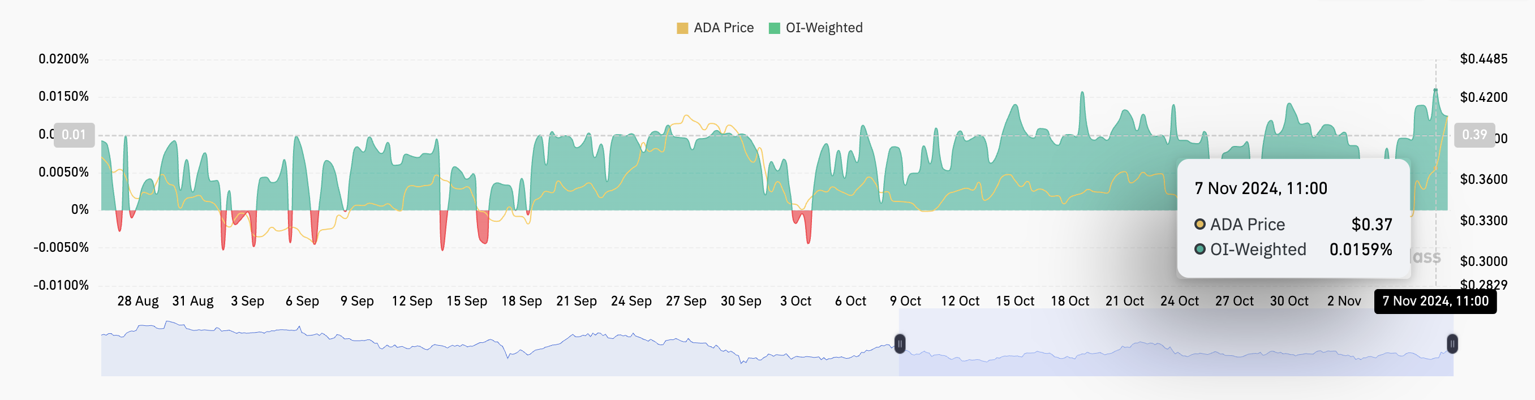Click the 24 Oct date label

[1179, 301]
